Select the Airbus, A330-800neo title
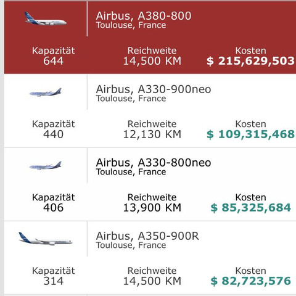Viewport: 296px width, 296px height. tap(154, 163)
